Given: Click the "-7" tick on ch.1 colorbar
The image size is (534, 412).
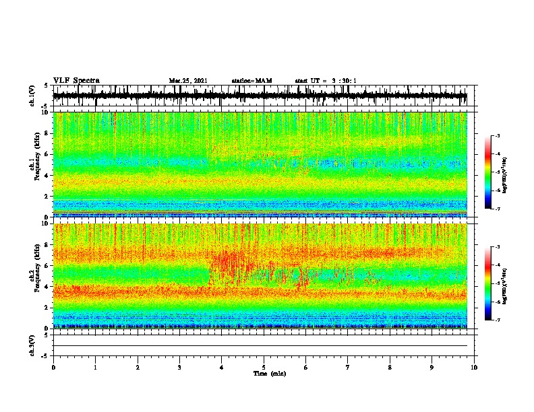Looking at the screenshot, I should [x=498, y=209].
